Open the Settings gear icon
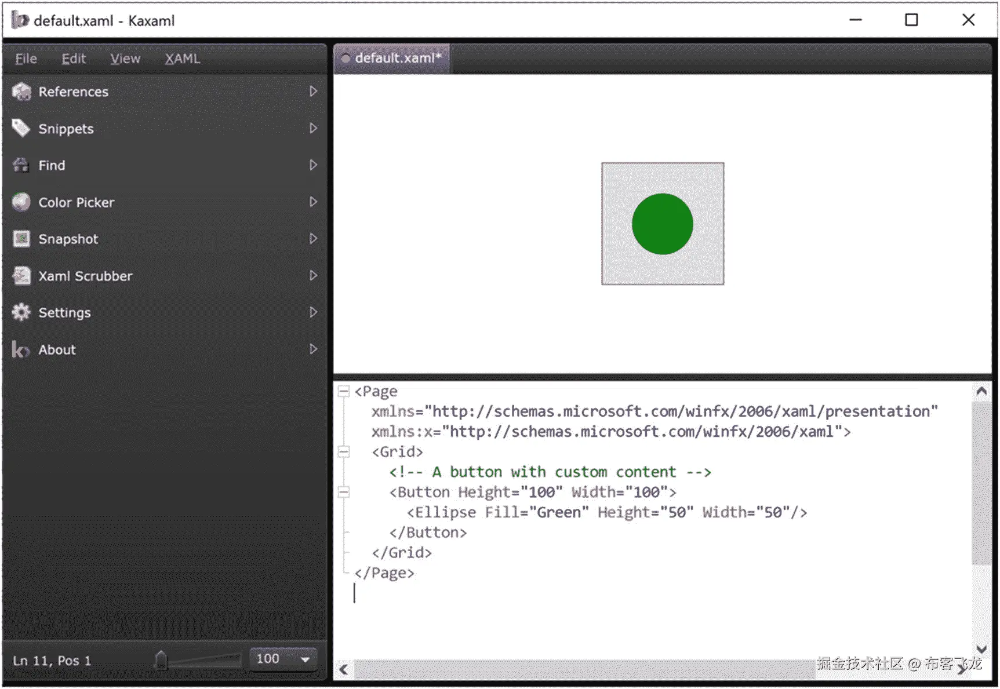The height and width of the screenshot is (689, 1000). click(x=21, y=312)
